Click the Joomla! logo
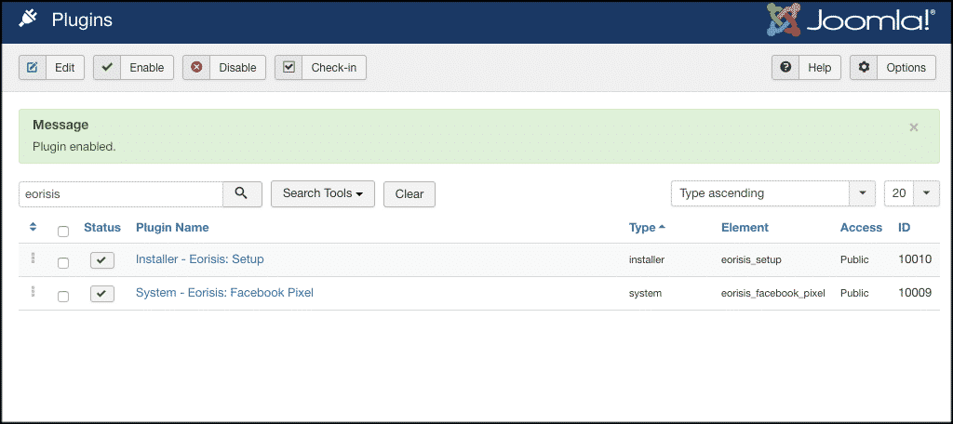953x424 pixels. pyautogui.click(x=850, y=19)
